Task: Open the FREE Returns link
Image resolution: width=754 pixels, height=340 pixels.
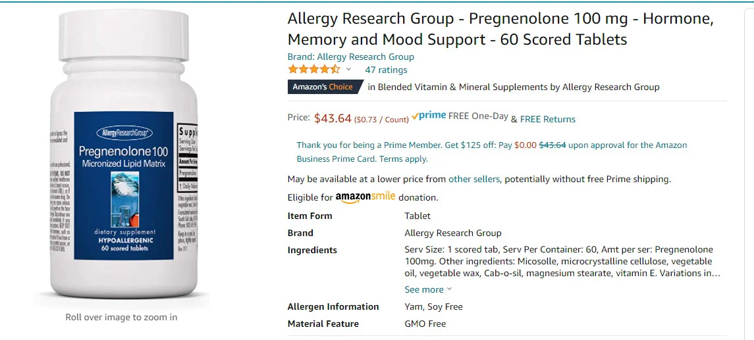Action: [x=548, y=119]
